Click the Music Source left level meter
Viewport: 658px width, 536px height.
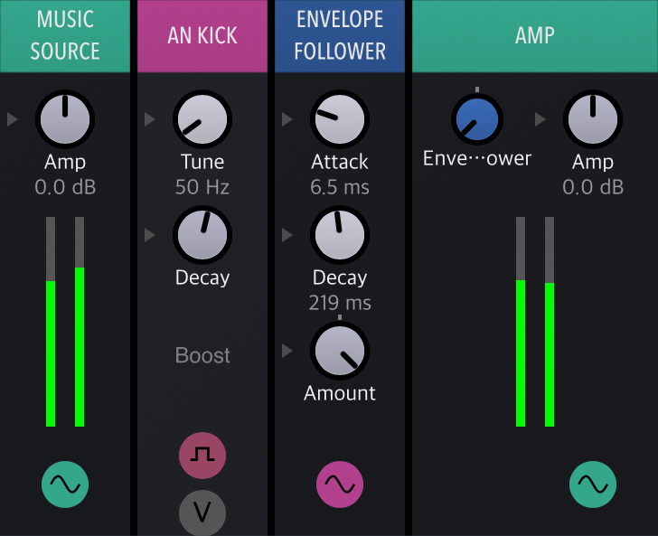(x=51, y=322)
